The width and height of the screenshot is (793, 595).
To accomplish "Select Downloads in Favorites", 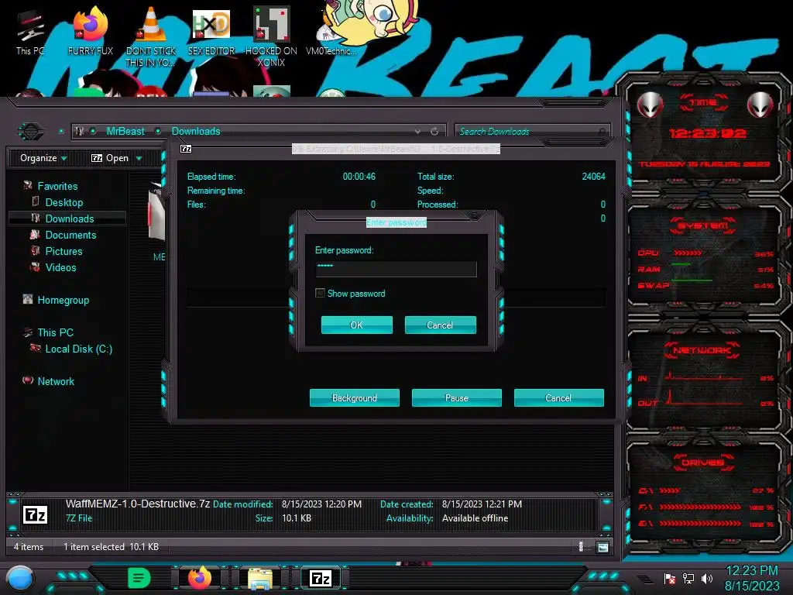I will (x=70, y=218).
